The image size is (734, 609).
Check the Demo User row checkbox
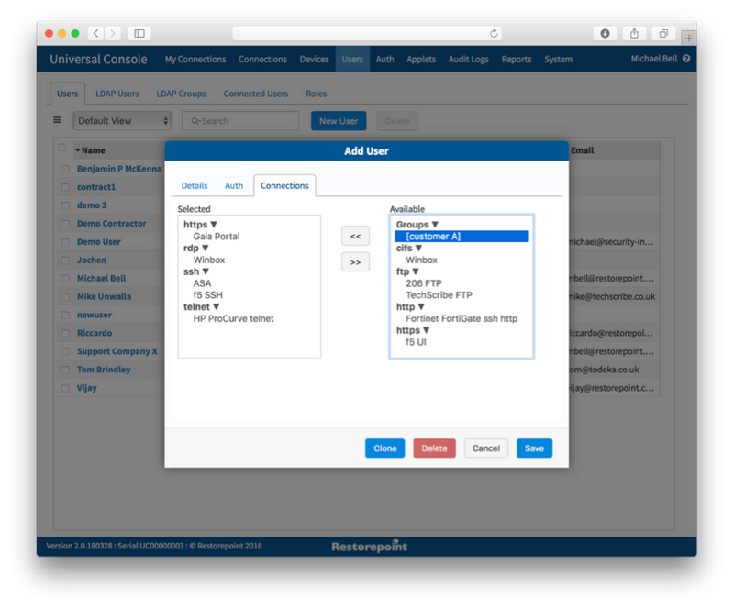65,242
